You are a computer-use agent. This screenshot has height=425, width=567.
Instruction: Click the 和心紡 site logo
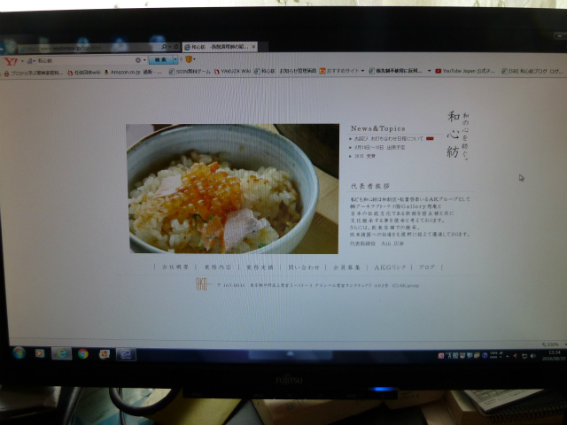[453, 133]
